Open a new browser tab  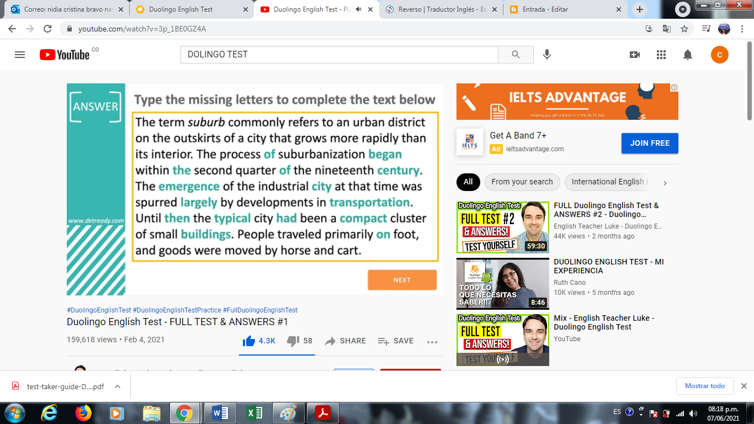tap(640, 9)
